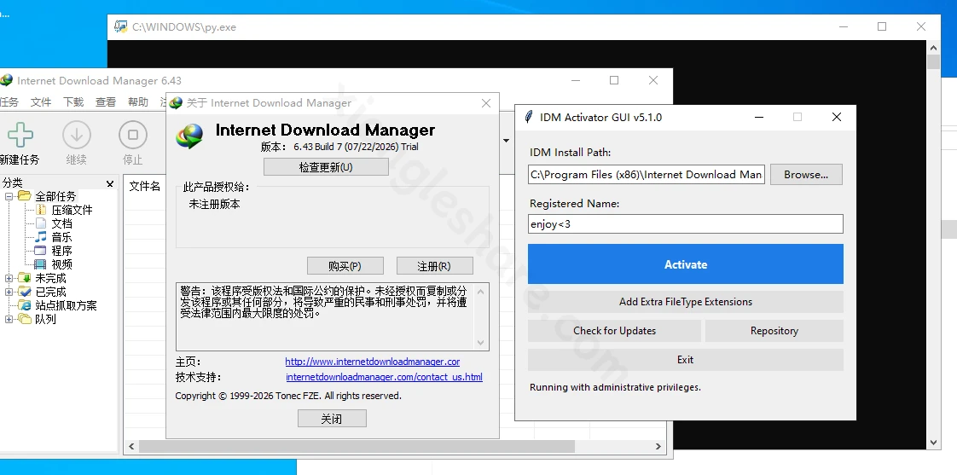957x475 pixels.
Task: Click the Check for Updates button
Action: [614, 331]
